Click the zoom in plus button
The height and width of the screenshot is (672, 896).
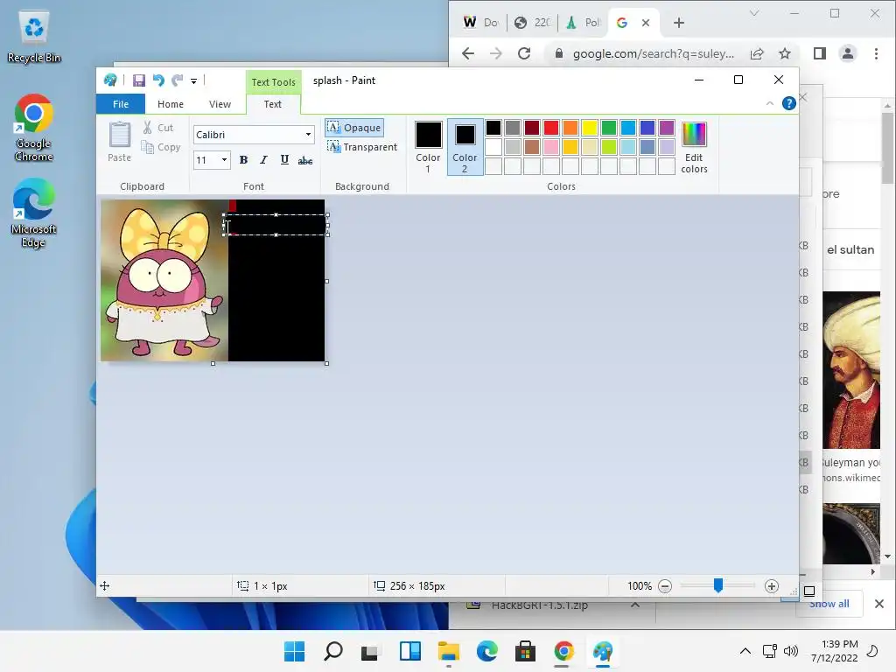point(772,586)
